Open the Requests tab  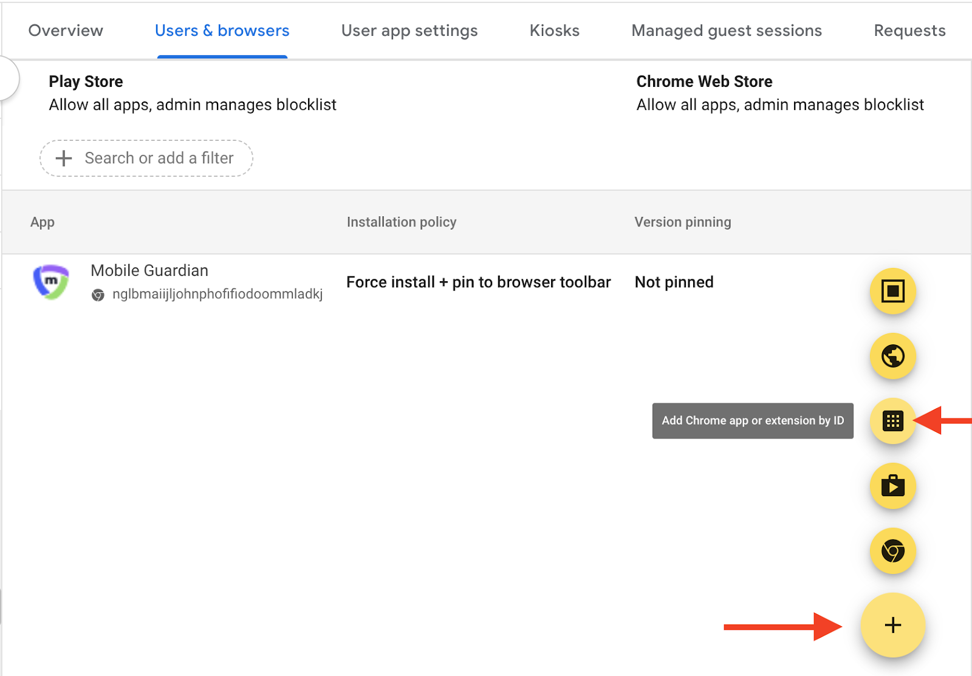[x=909, y=30]
